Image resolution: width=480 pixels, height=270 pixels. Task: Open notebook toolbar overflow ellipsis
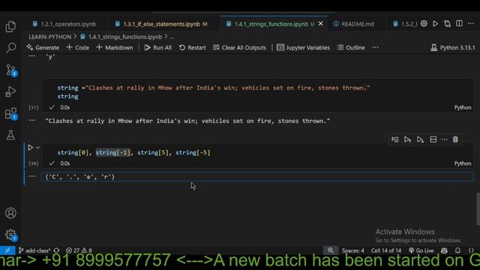coord(375,47)
